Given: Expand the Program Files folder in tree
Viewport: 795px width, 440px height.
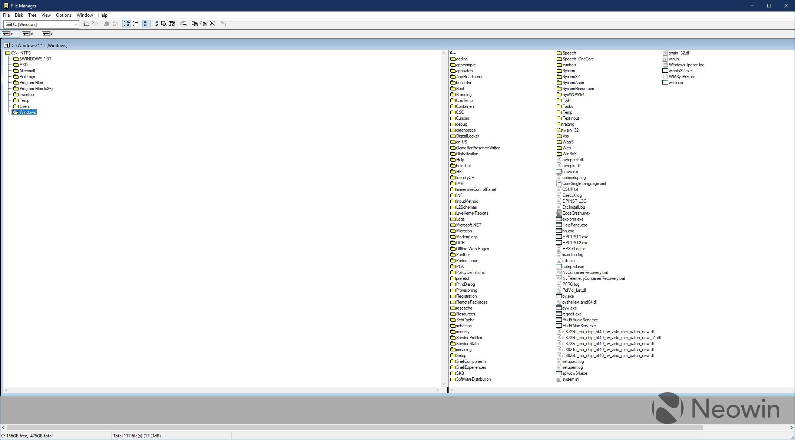Looking at the screenshot, I should 31,83.
